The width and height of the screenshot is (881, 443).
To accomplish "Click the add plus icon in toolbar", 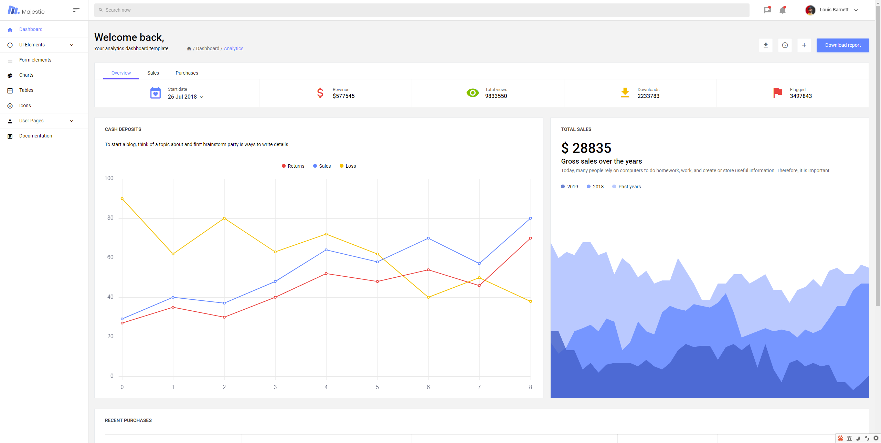I will pos(804,45).
